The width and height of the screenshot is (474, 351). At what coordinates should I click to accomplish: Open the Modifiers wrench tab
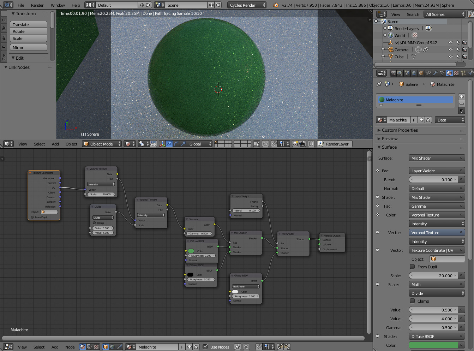(435, 73)
